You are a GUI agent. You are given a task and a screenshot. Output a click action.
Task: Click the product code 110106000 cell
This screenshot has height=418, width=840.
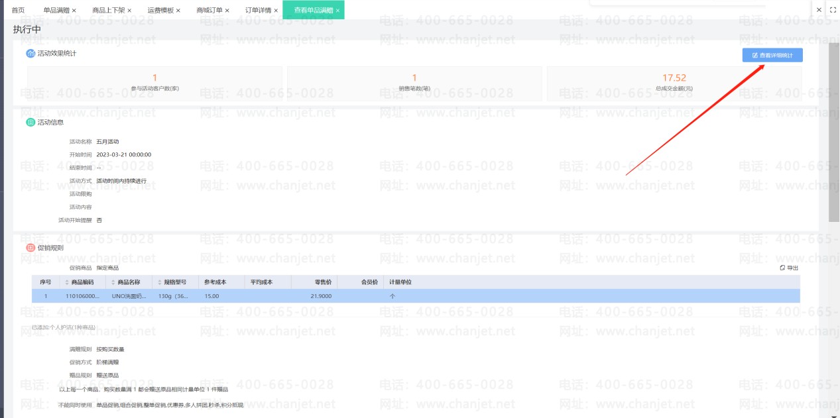[82, 296]
